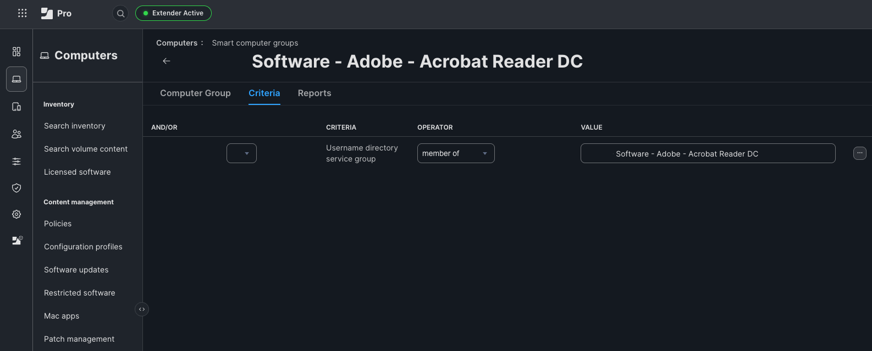Open Policies
Viewport: 872px width, 351px height.
pos(58,224)
